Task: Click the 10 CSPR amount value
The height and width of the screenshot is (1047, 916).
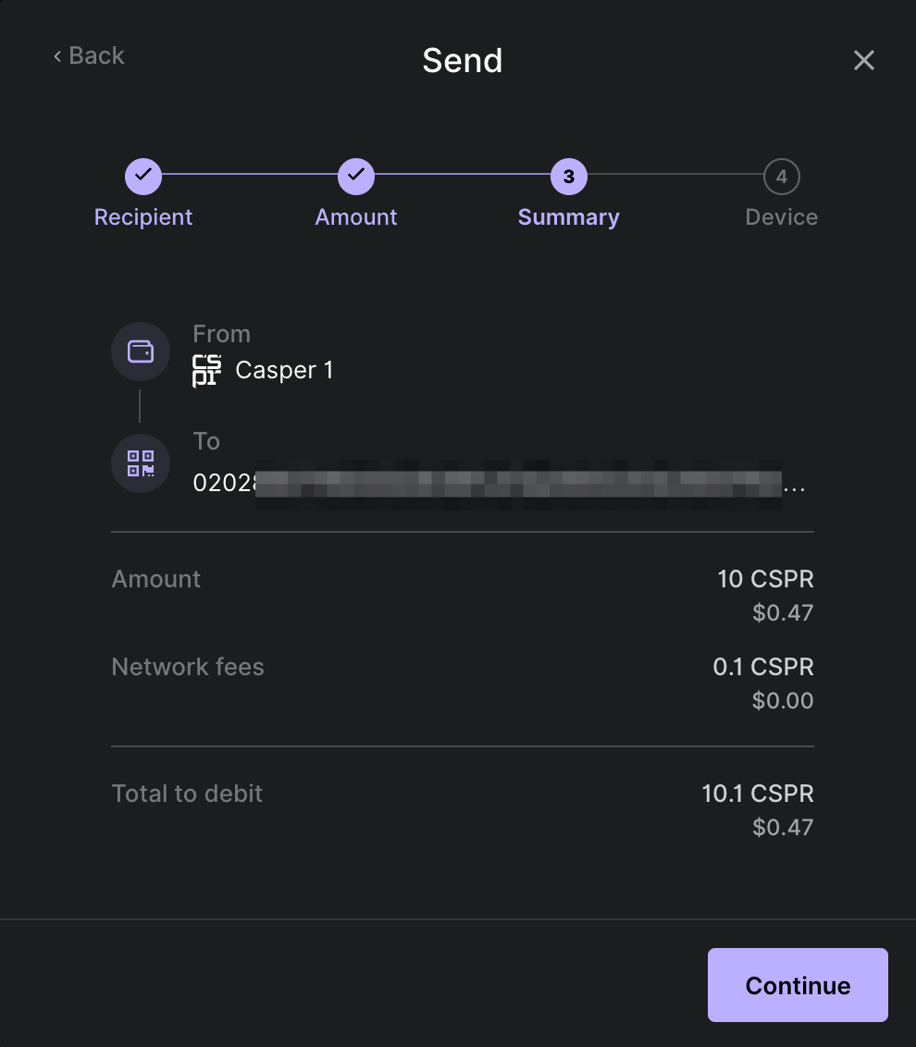Action: [765, 580]
